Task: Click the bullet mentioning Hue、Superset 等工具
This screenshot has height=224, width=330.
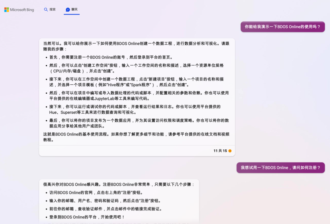Action: pyautogui.click(x=135, y=109)
